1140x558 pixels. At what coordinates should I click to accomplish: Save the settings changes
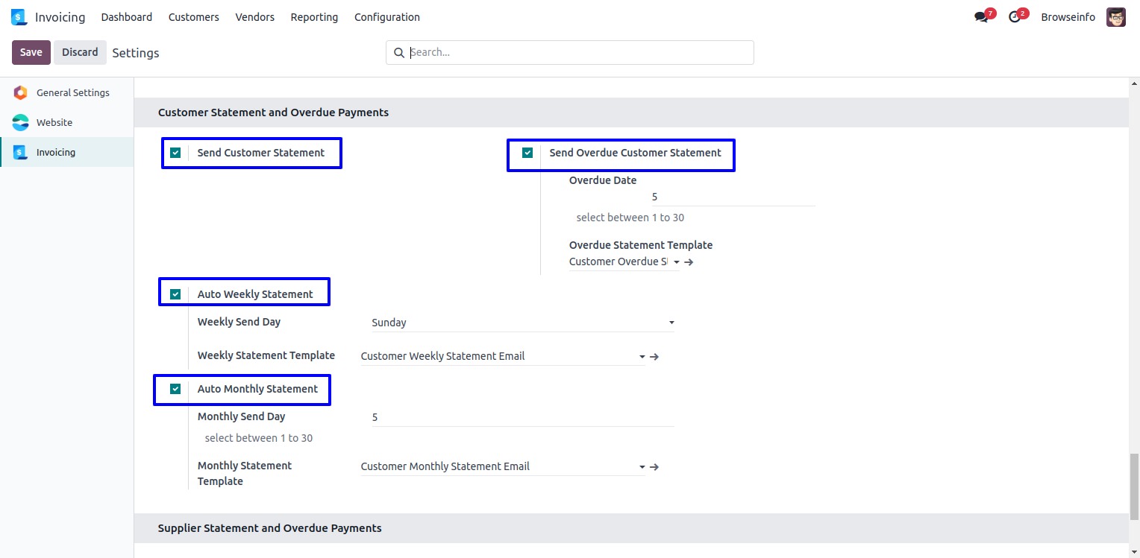pos(31,52)
